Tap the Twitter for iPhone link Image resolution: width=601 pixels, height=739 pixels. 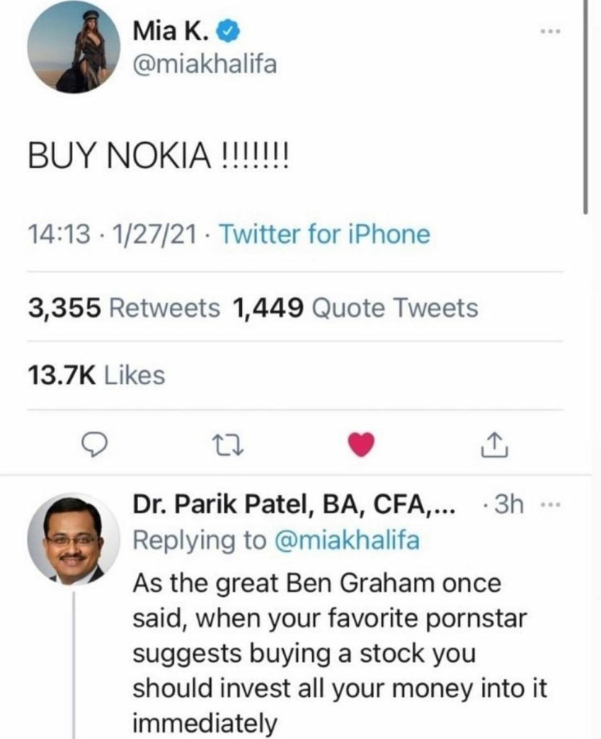coord(323,234)
